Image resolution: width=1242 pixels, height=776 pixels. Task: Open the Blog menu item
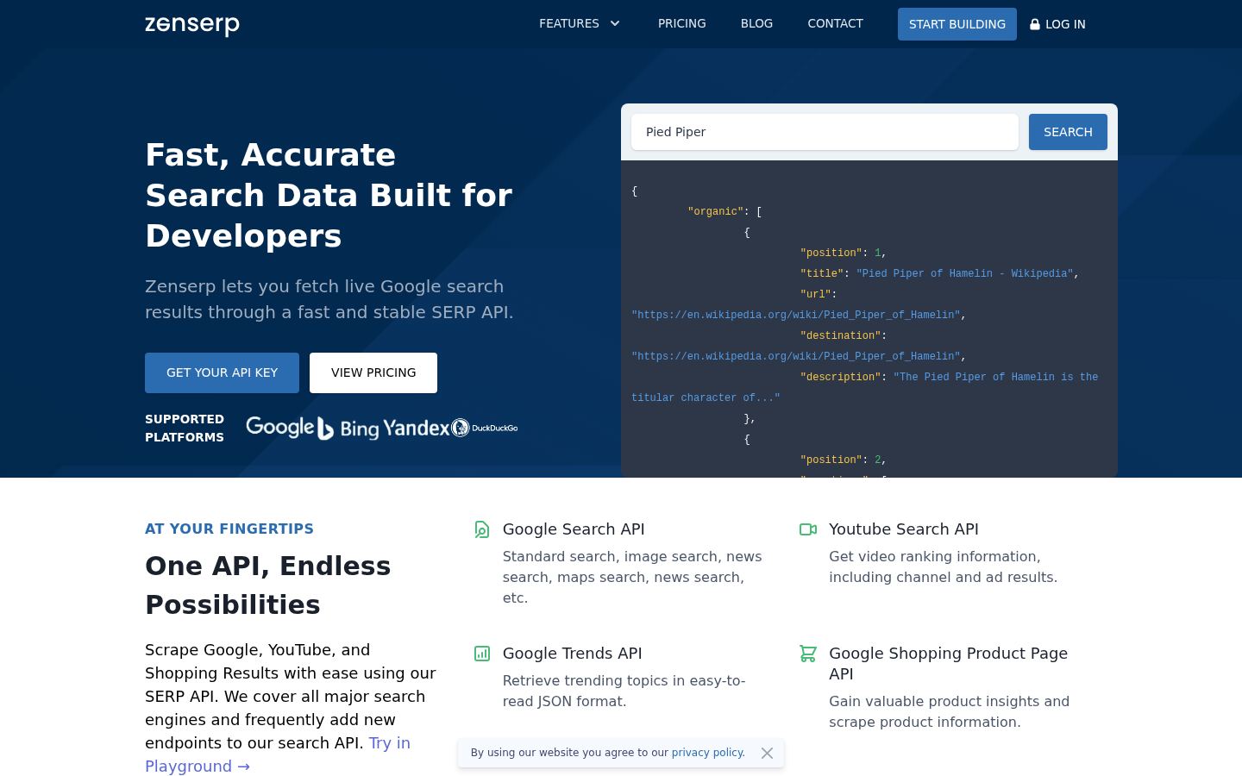[x=756, y=23]
